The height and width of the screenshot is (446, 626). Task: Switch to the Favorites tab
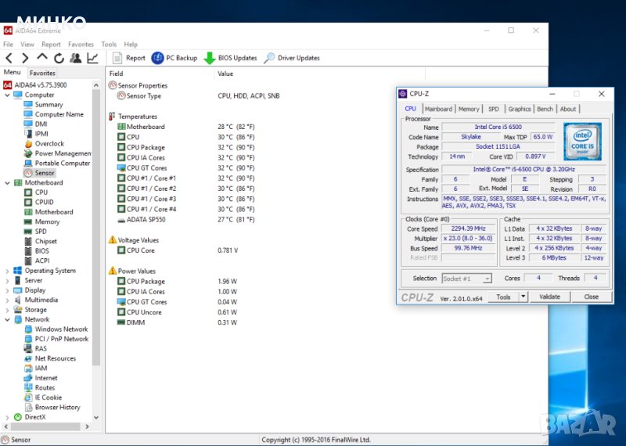[x=42, y=73]
